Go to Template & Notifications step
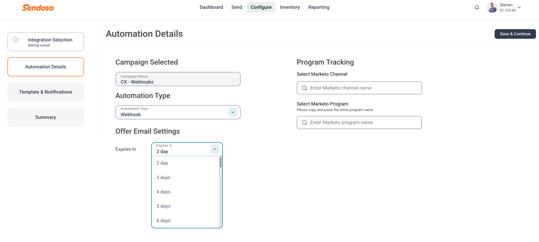Screen dimensions: 539x242 click(46, 92)
